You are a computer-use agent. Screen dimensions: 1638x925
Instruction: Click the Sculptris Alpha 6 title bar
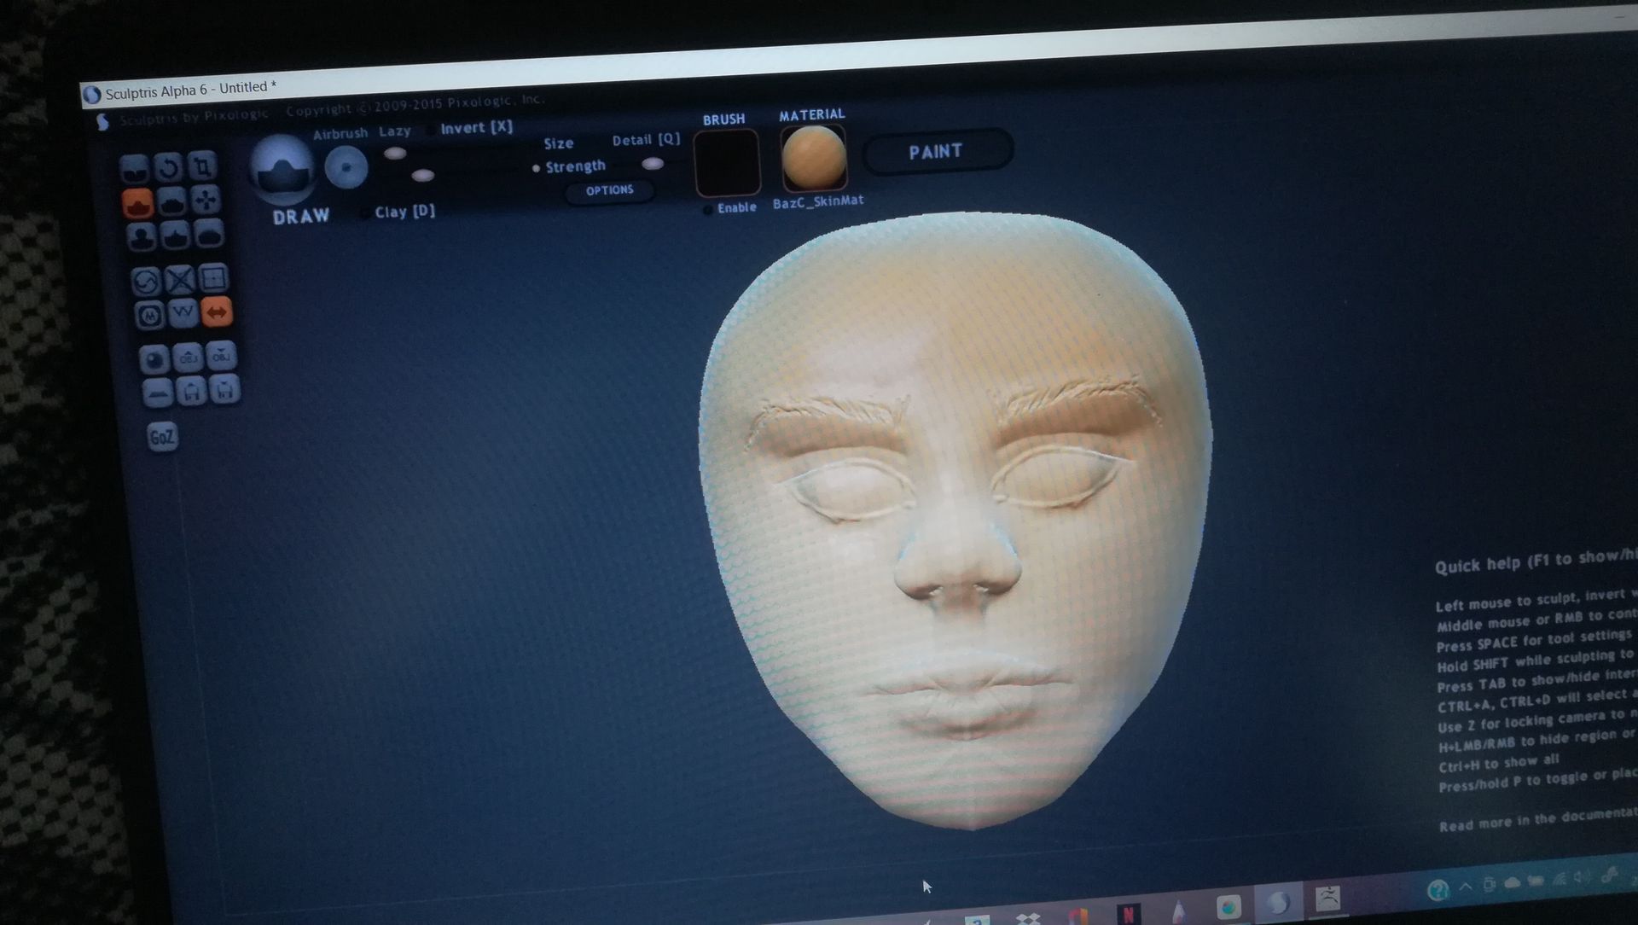[191, 89]
